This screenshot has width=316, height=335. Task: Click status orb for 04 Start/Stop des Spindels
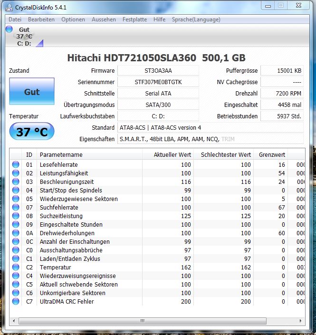[16, 190]
